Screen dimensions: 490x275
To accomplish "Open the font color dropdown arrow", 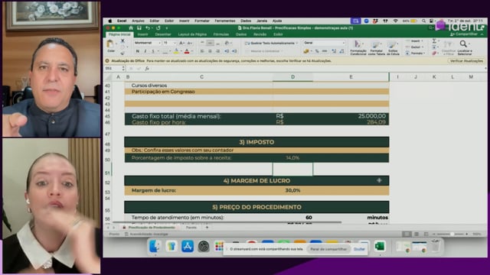I will coord(191,51).
